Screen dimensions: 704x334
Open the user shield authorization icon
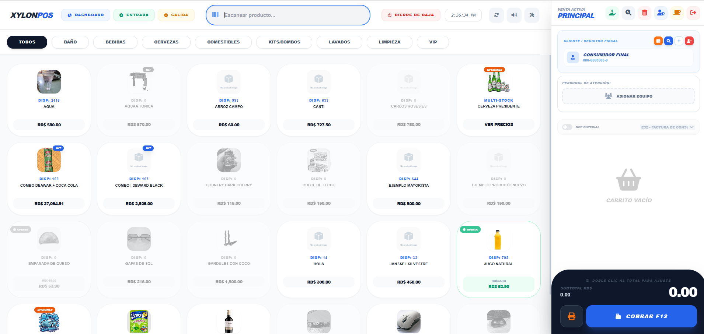pyautogui.click(x=661, y=13)
